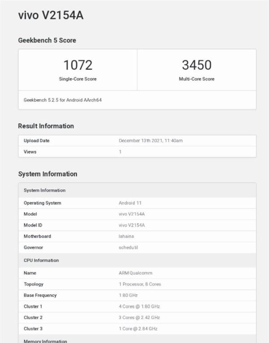
Task: Click the vivo V2154A page title
Action: [51, 15]
